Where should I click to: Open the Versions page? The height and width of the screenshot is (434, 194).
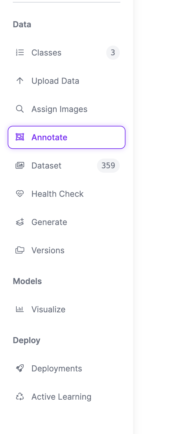(48, 250)
